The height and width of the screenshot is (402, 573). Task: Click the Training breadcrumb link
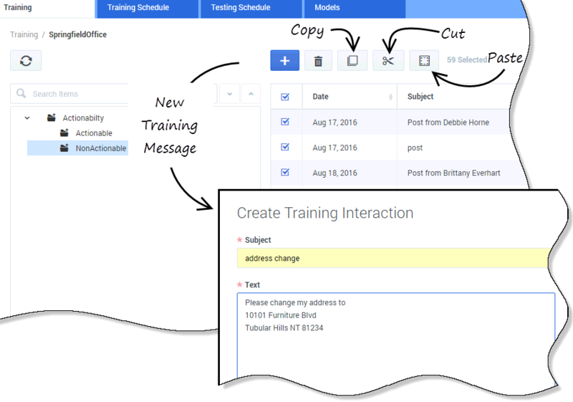24,34
